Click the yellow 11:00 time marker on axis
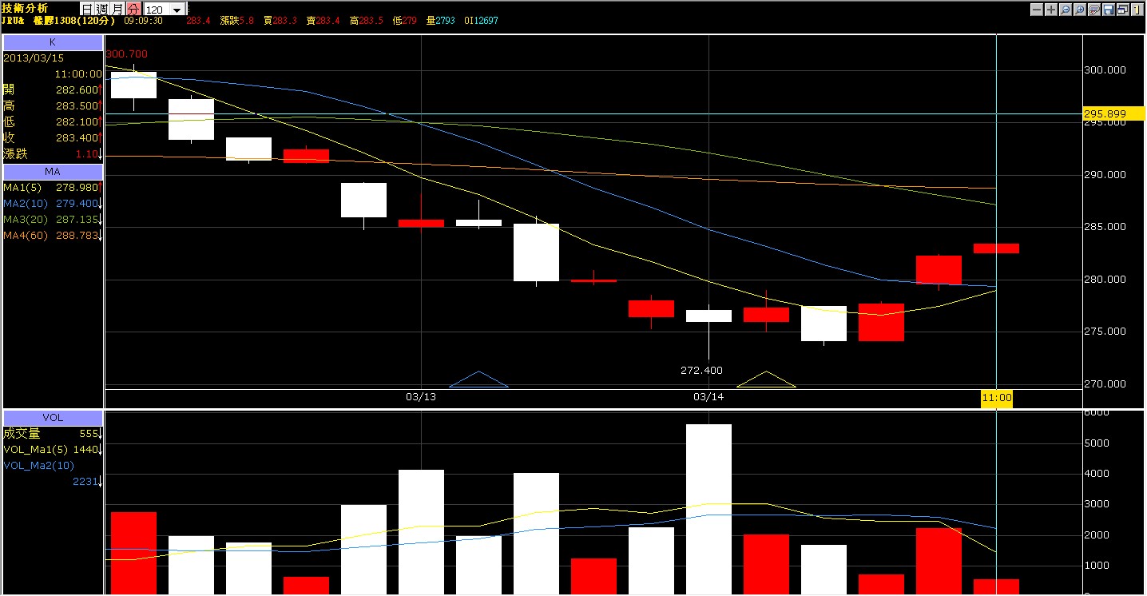The width and height of the screenshot is (1147, 596). point(997,398)
